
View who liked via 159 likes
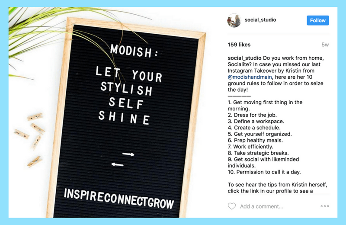click(239, 45)
